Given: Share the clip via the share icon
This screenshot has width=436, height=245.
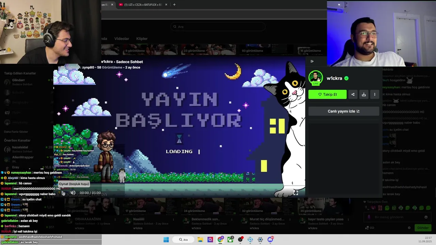Looking at the screenshot, I should pos(353,94).
